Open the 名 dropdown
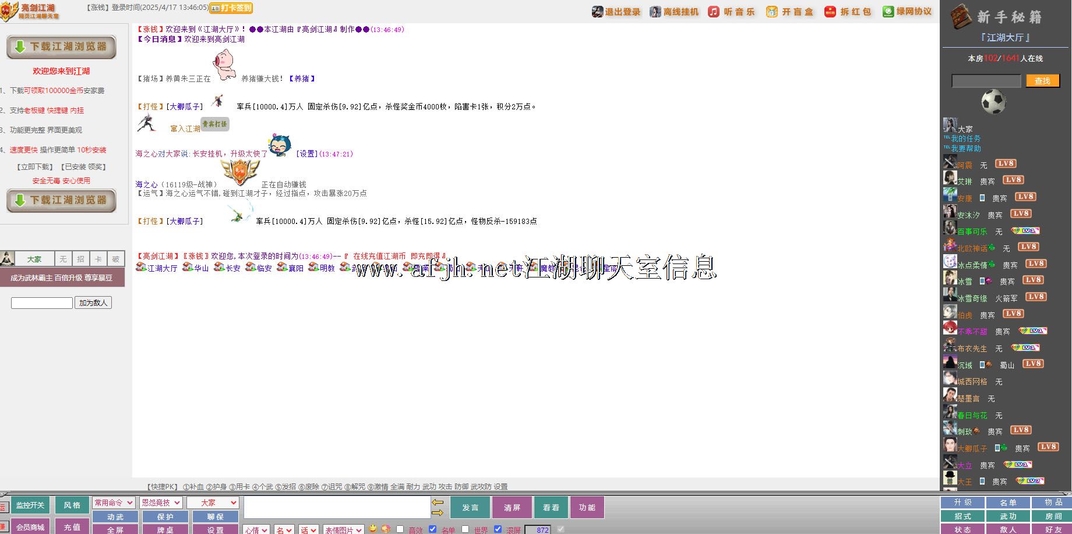 pyautogui.click(x=284, y=530)
